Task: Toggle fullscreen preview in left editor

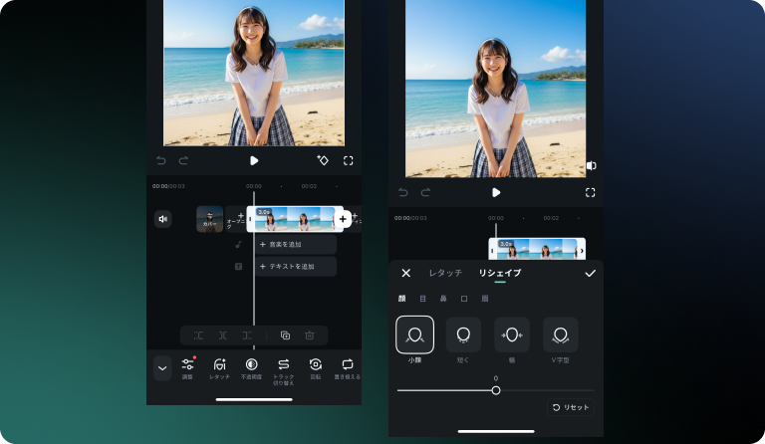Action: tap(349, 160)
